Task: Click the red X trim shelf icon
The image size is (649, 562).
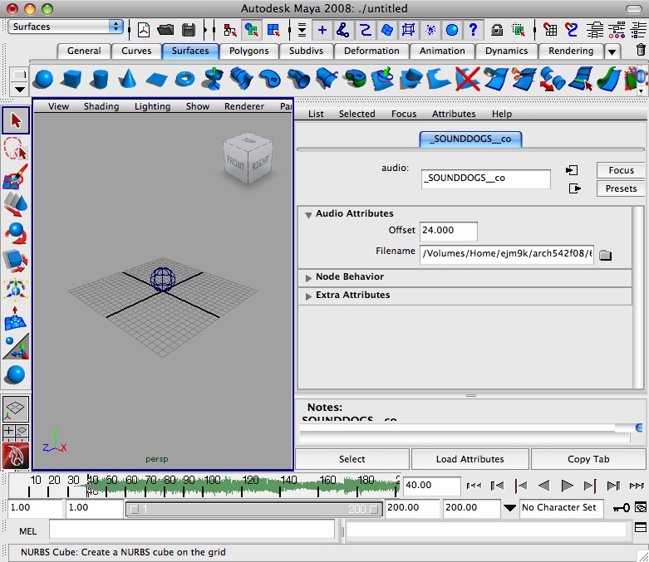Action: click(x=467, y=79)
